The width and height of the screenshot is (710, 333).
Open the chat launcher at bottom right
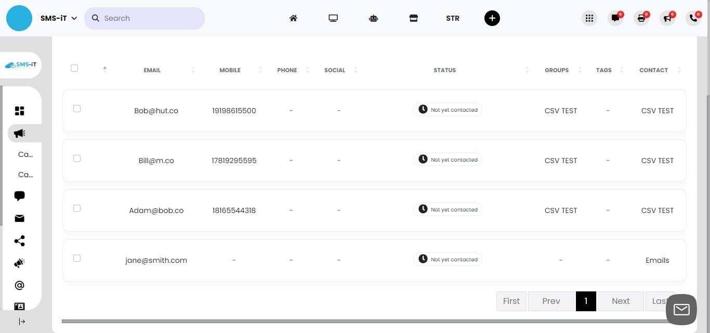[681, 310]
